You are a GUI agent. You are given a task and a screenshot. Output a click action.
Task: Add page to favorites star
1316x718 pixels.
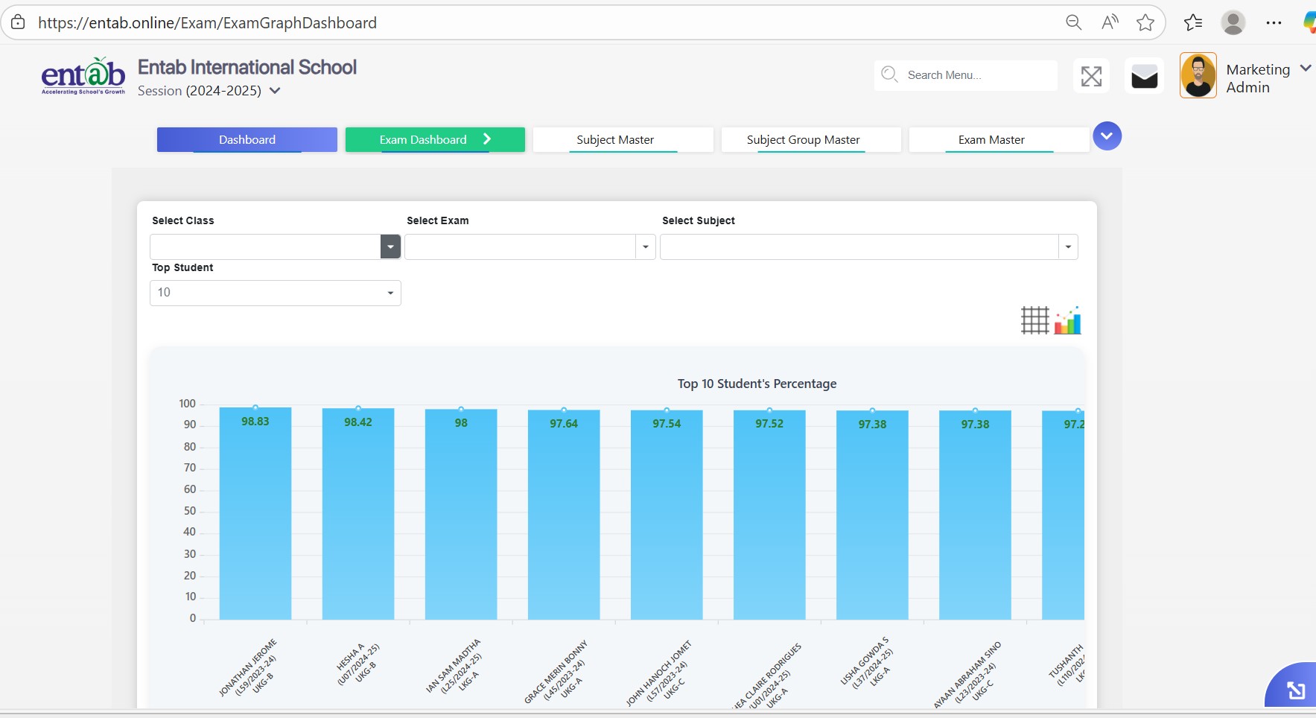pos(1145,22)
